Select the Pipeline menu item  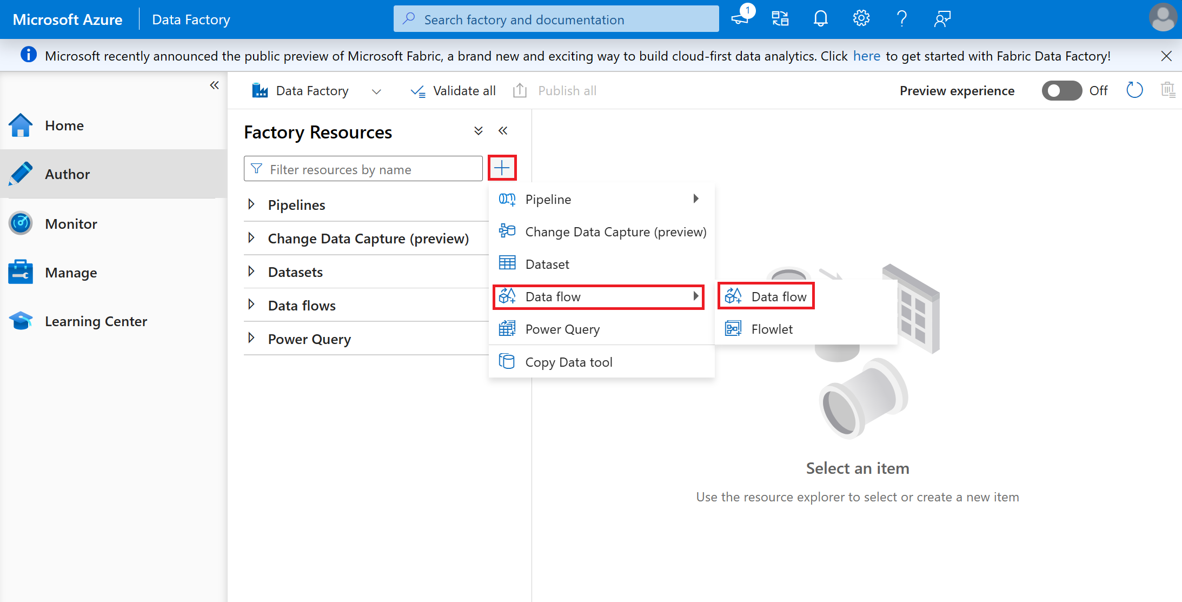click(x=548, y=199)
